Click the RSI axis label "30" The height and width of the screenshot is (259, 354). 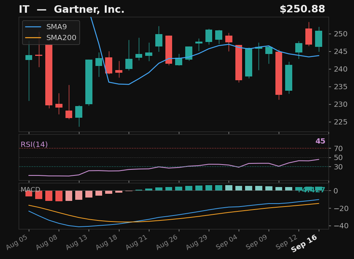pos(339,167)
